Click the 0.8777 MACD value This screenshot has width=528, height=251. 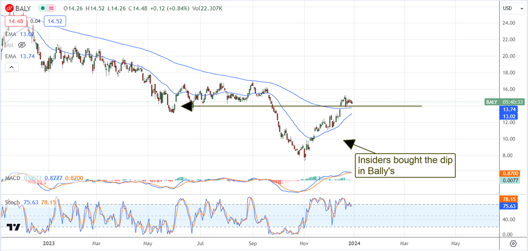click(54, 179)
